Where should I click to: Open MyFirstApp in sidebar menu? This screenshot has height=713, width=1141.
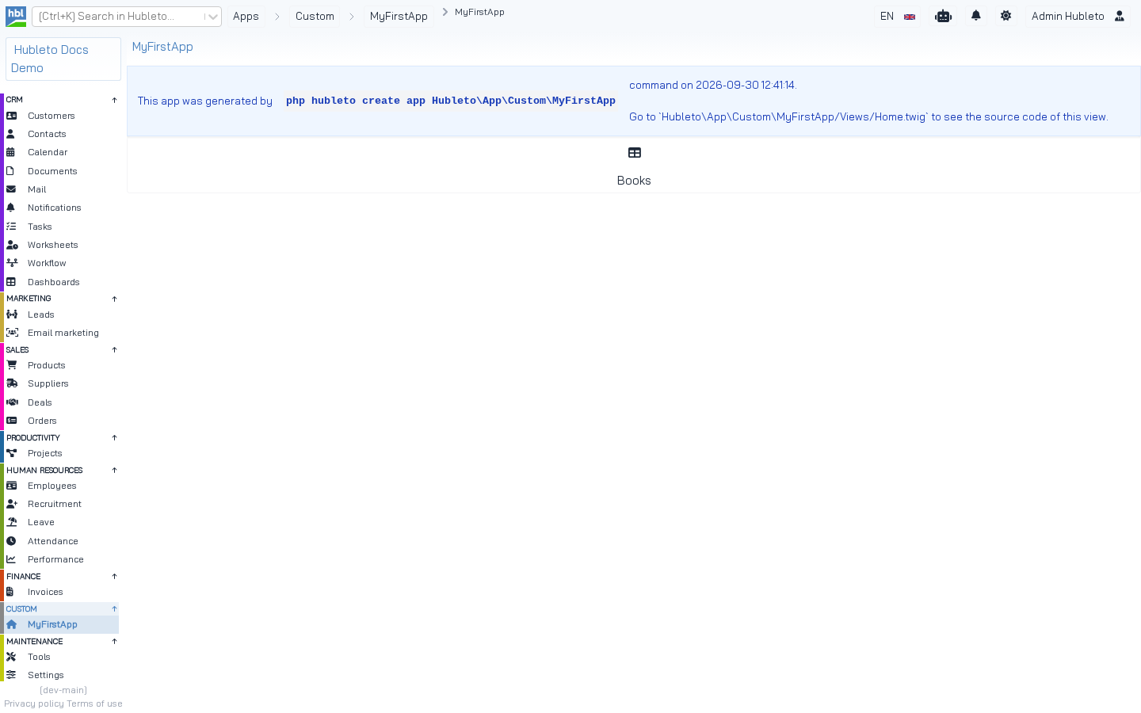pos(61,624)
